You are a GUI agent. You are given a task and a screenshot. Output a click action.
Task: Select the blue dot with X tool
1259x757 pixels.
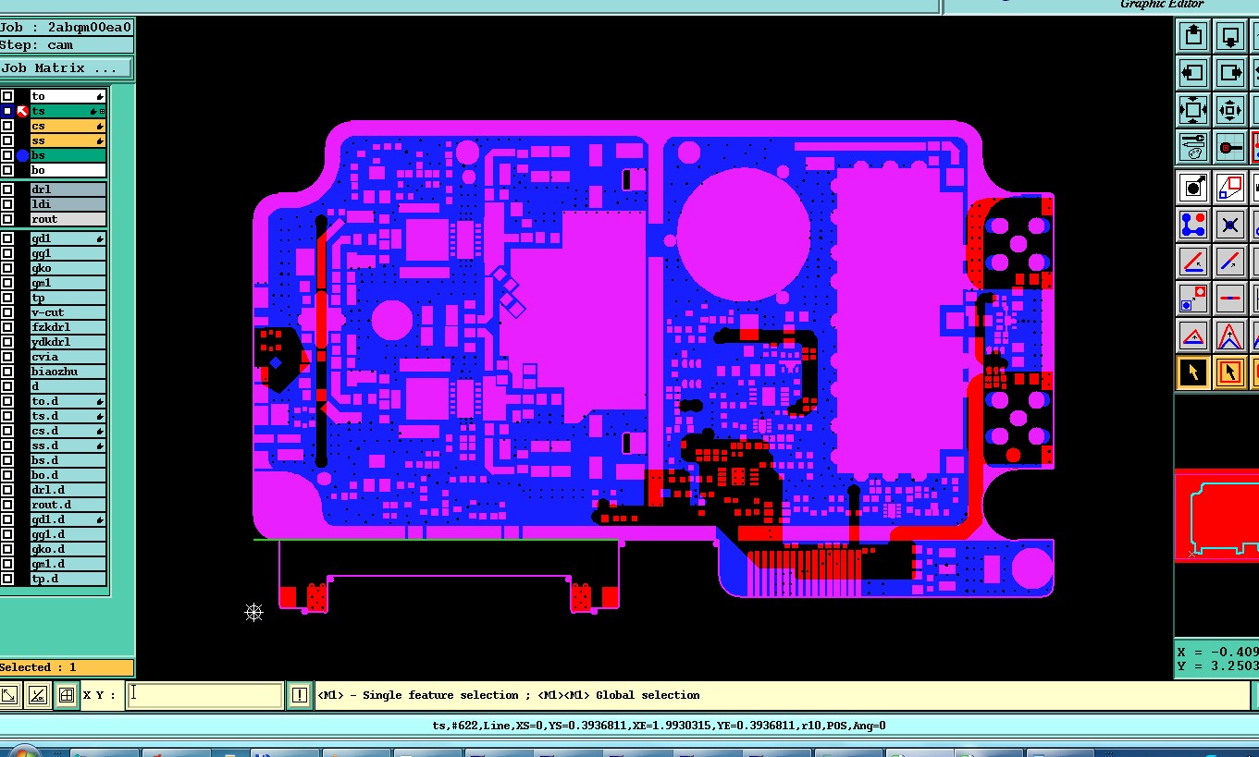(x=1229, y=225)
